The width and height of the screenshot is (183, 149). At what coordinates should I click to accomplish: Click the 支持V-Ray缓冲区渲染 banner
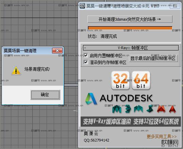click(x=131, y=122)
